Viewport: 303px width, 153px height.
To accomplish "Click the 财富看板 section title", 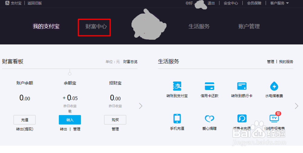I will pyautogui.click(x=13, y=62).
